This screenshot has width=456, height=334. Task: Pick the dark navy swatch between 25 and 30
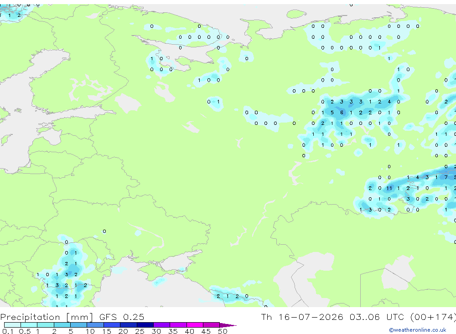[x=145, y=325]
